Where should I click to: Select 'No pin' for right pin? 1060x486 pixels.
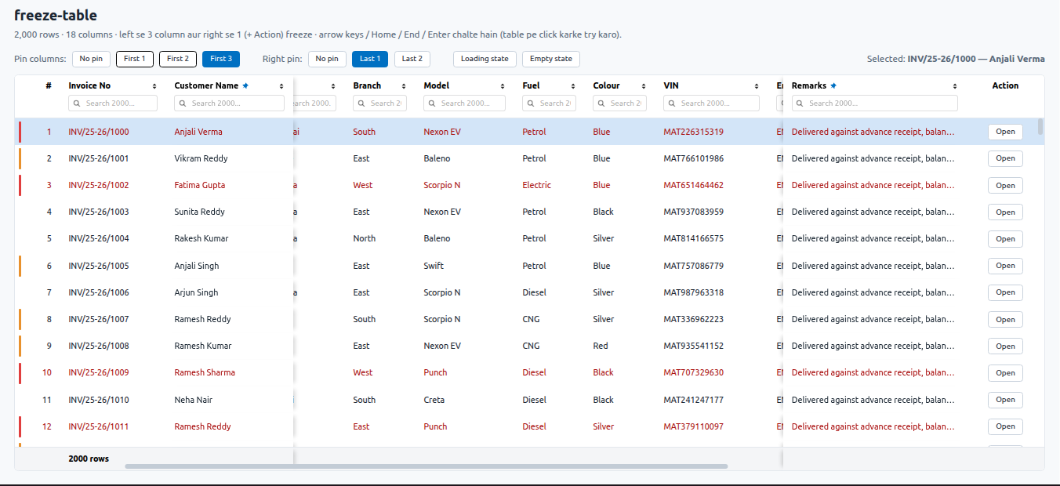[x=327, y=59]
